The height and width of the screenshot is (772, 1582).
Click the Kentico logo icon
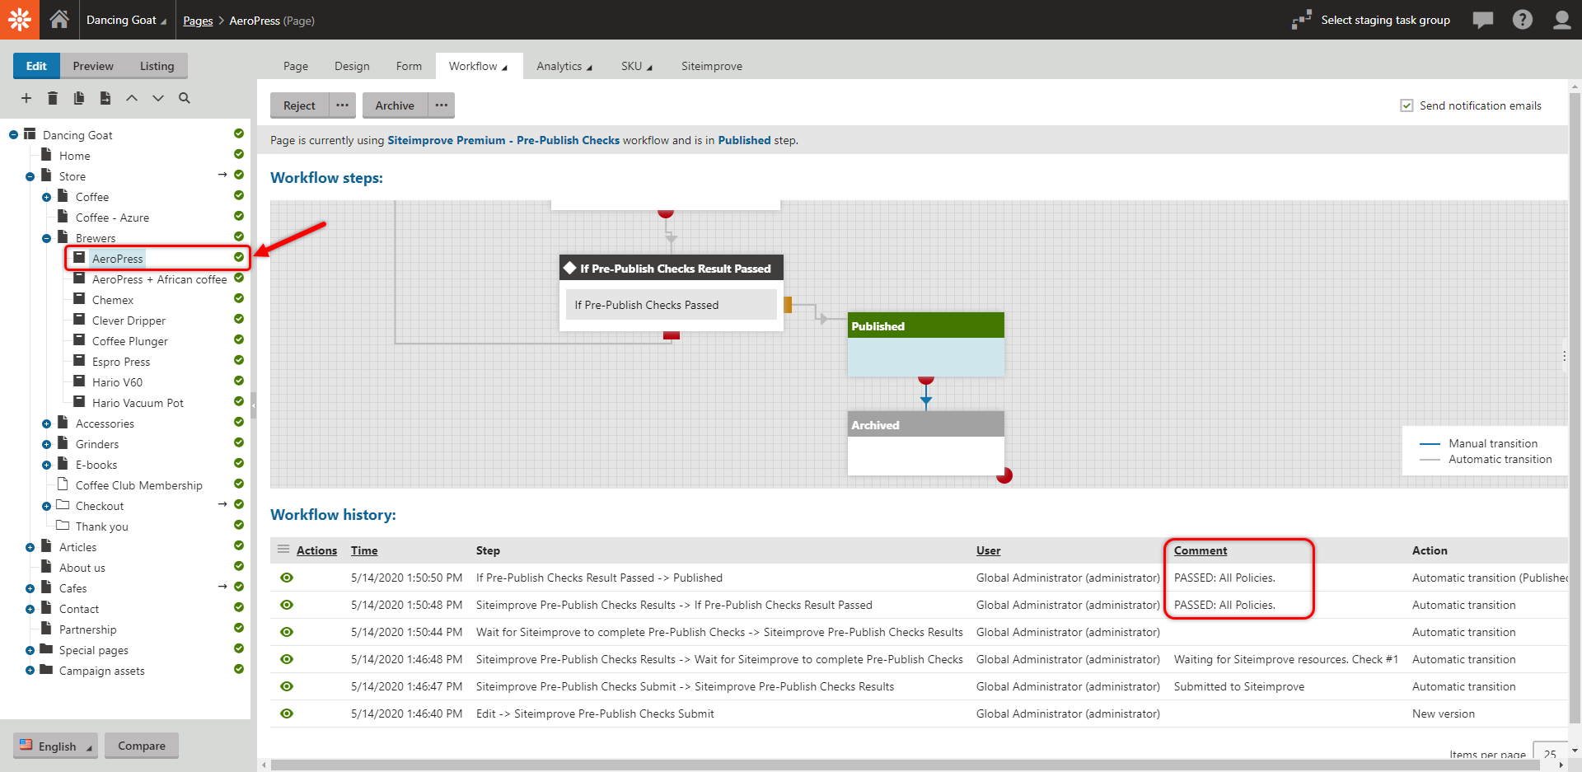[x=20, y=20]
